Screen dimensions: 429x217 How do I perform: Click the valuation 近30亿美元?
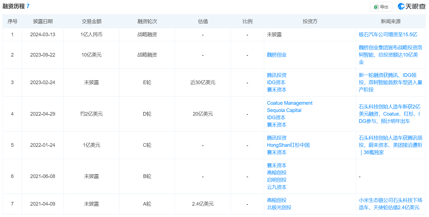point(203,82)
